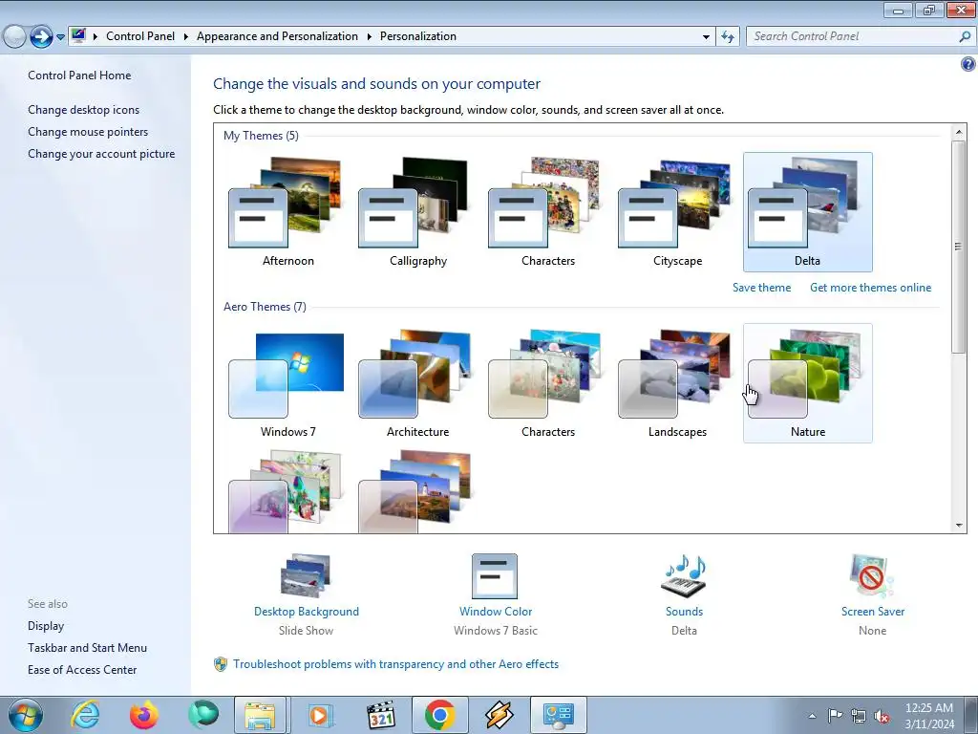Go to Control Panel Home
This screenshot has width=978, height=734.
(x=79, y=76)
